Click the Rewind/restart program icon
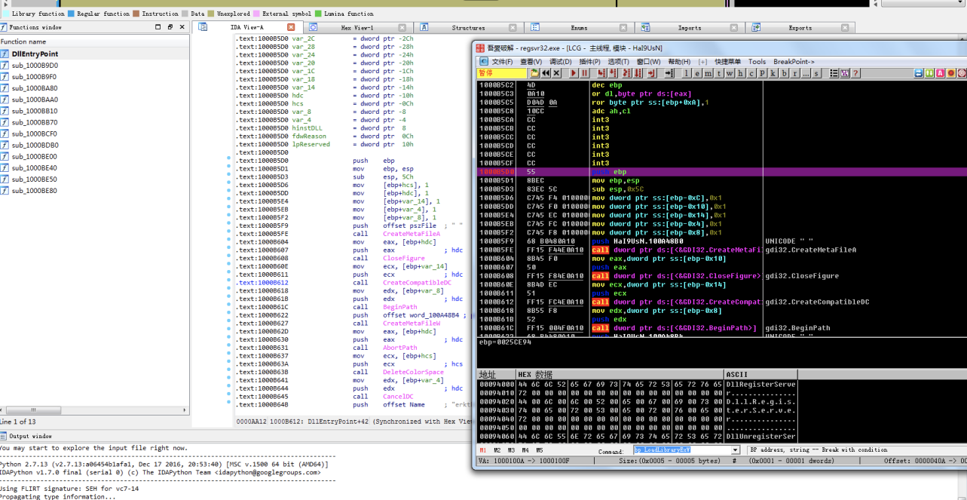This screenshot has width=967, height=500. coord(546,73)
